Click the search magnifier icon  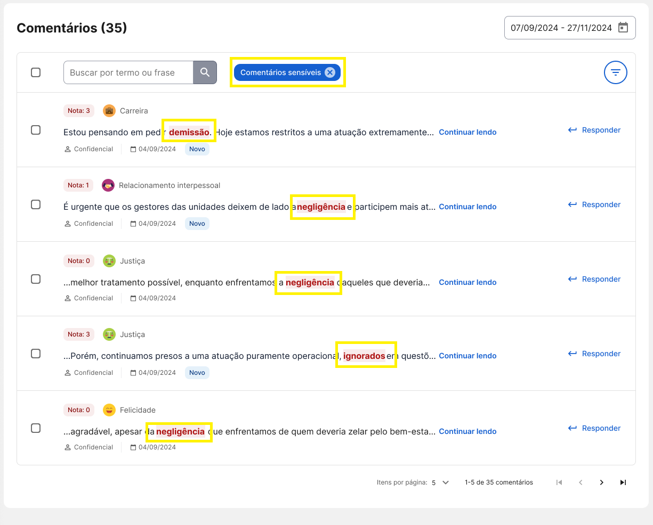pos(205,72)
